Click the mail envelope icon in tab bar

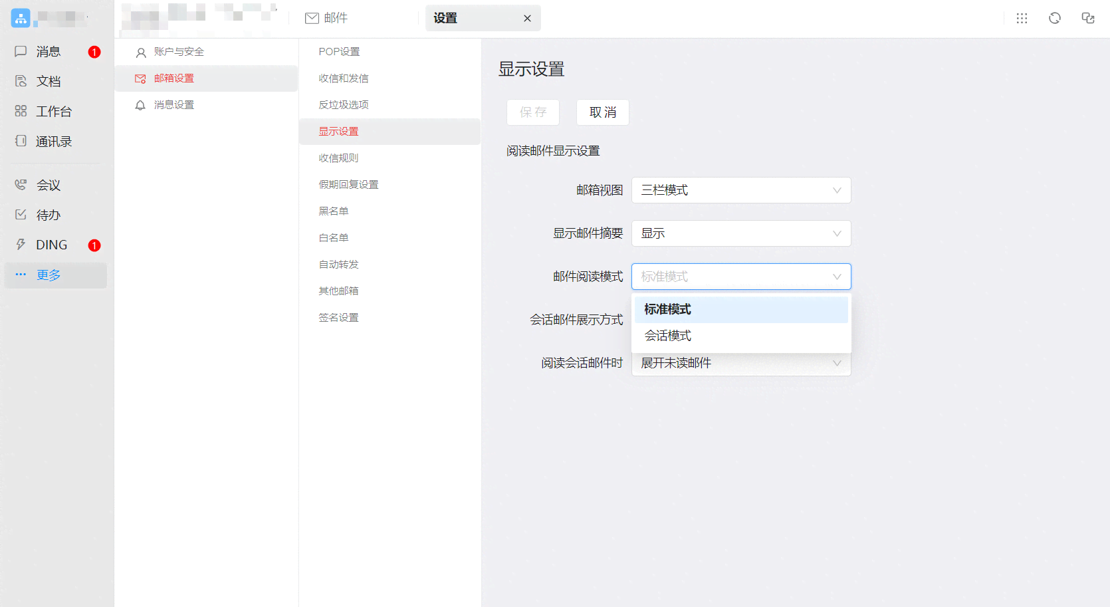[312, 18]
